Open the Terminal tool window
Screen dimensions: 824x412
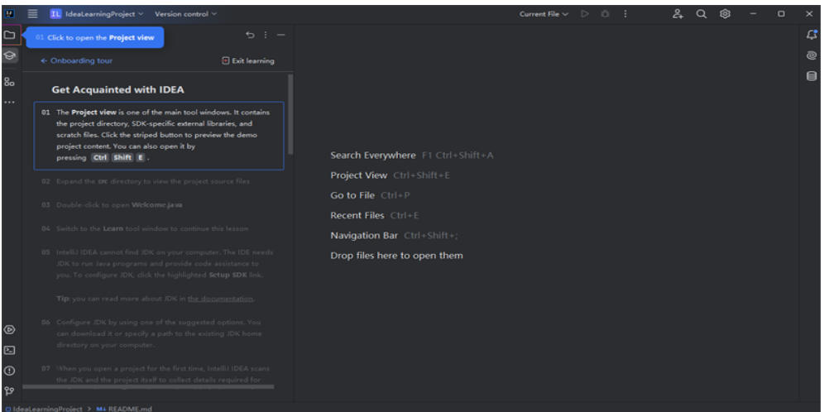10,350
